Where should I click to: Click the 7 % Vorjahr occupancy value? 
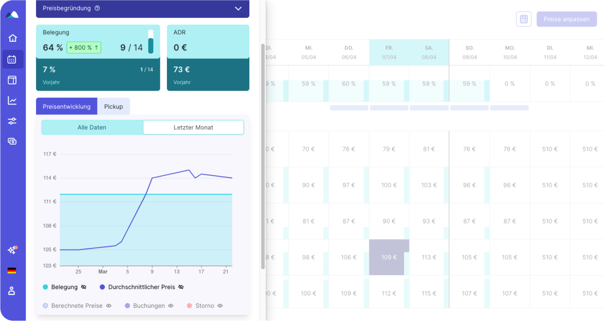49,69
